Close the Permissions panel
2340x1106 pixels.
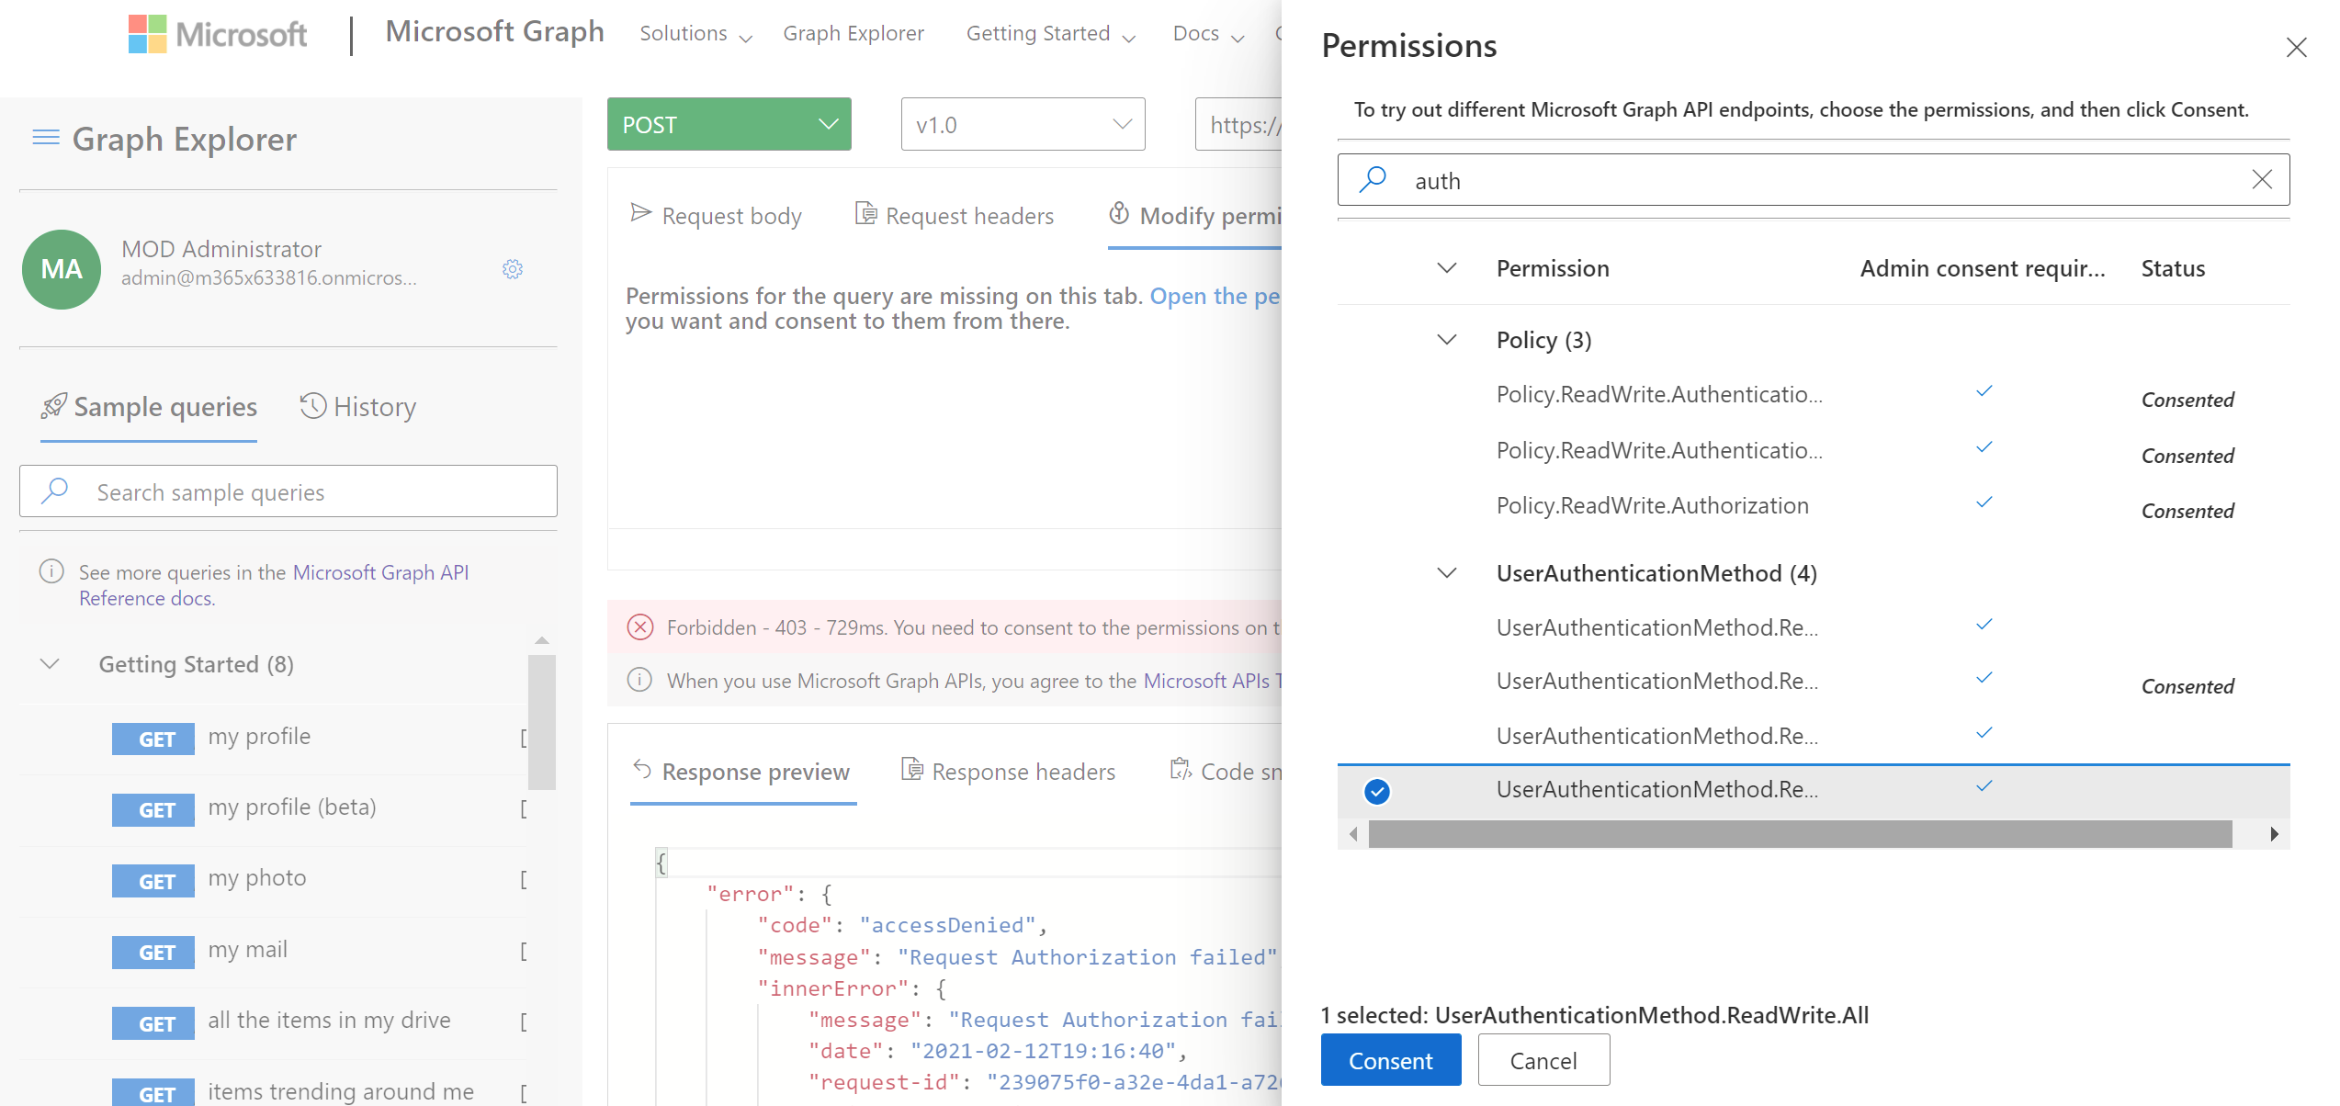[2296, 48]
